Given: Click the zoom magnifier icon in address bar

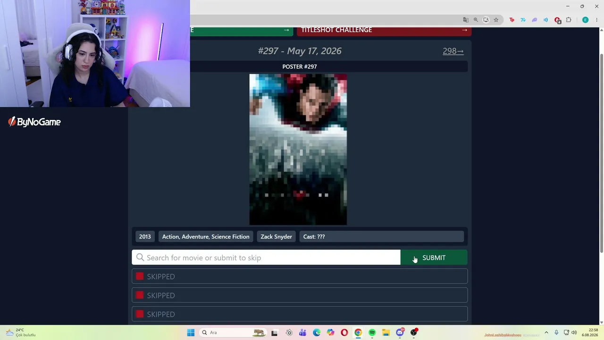Looking at the screenshot, I should pyautogui.click(x=476, y=20).
